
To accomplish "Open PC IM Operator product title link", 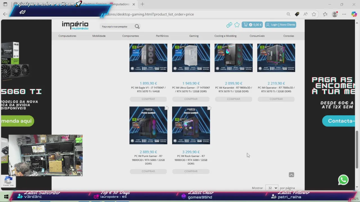I will [276, 89].
